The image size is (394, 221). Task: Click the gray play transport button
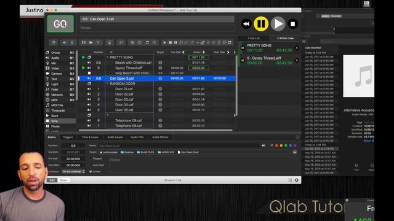[x=278, y=24]
